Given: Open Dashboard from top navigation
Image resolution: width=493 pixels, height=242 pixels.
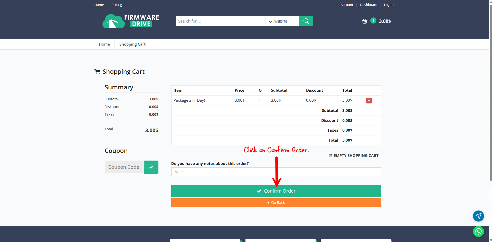Looking at the screenshot, I should pyautogui.click(x=368, y=5).
